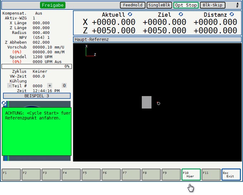Click the X Länge value 000.000
243x195 pixels.
click(x=41, y=23)
